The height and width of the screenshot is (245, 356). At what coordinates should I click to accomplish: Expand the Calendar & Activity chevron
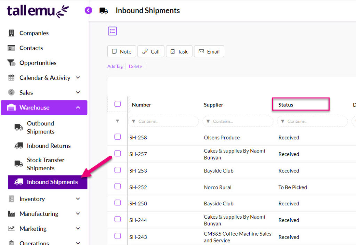pos(78,77)
